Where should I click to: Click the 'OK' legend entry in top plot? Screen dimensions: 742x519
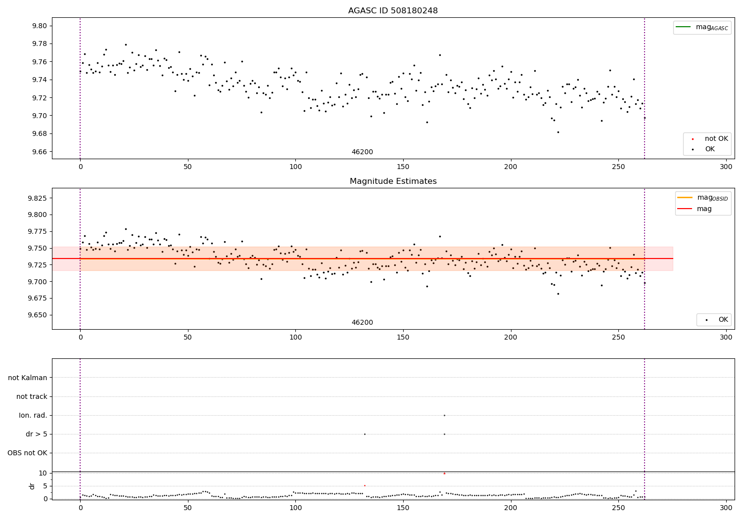[706, 149]
